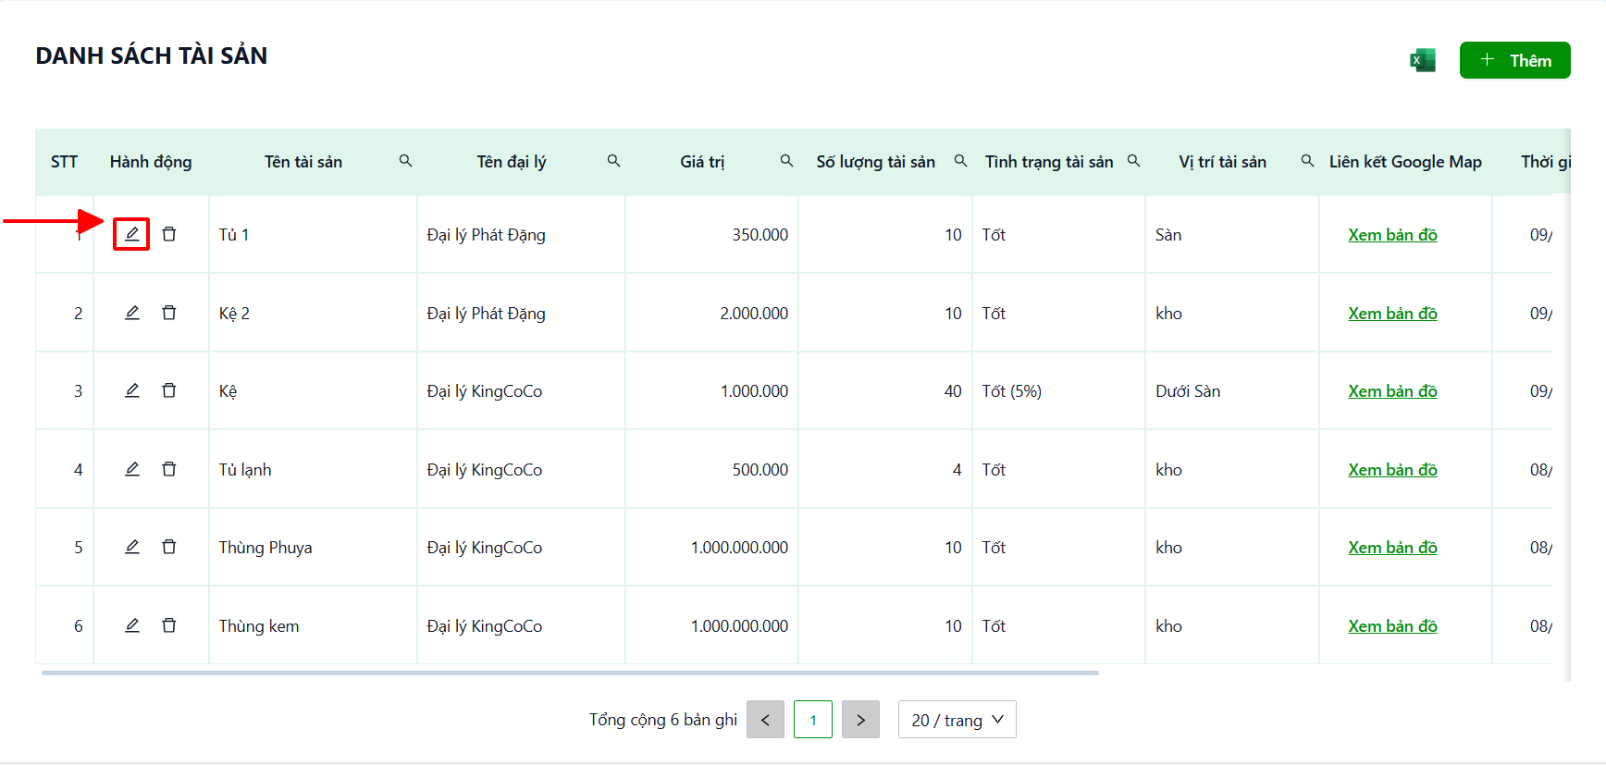Click the quantity 40 cell
Screen dimensions: 1606x766
point(953,391)
